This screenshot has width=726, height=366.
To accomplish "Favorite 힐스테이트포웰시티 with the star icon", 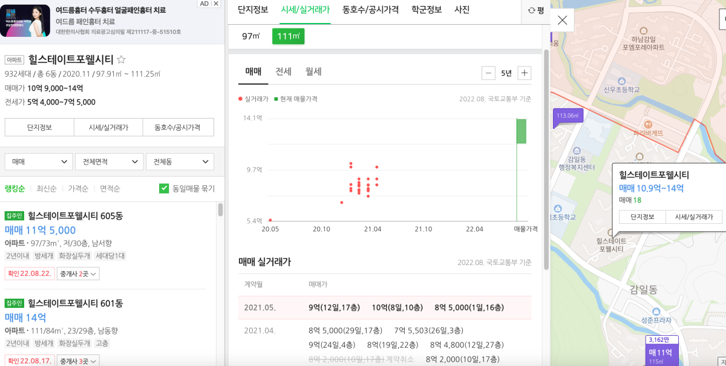I will (x=121, y=59).
